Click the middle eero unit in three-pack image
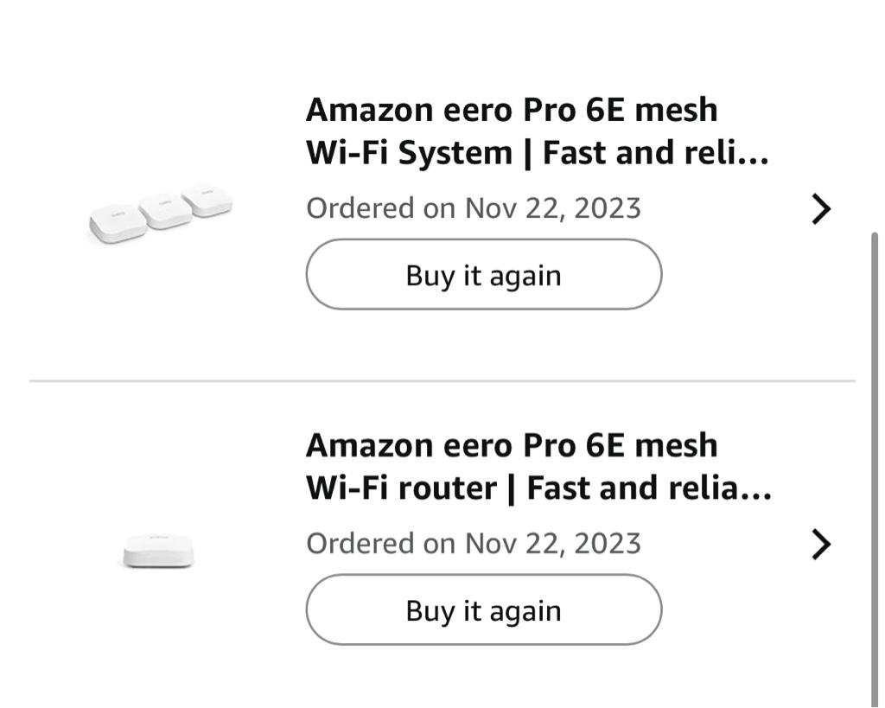 (x=164, y=211)
